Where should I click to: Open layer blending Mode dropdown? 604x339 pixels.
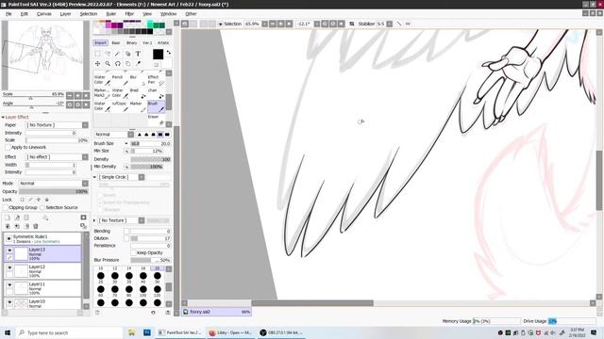[x=85, y=184]
